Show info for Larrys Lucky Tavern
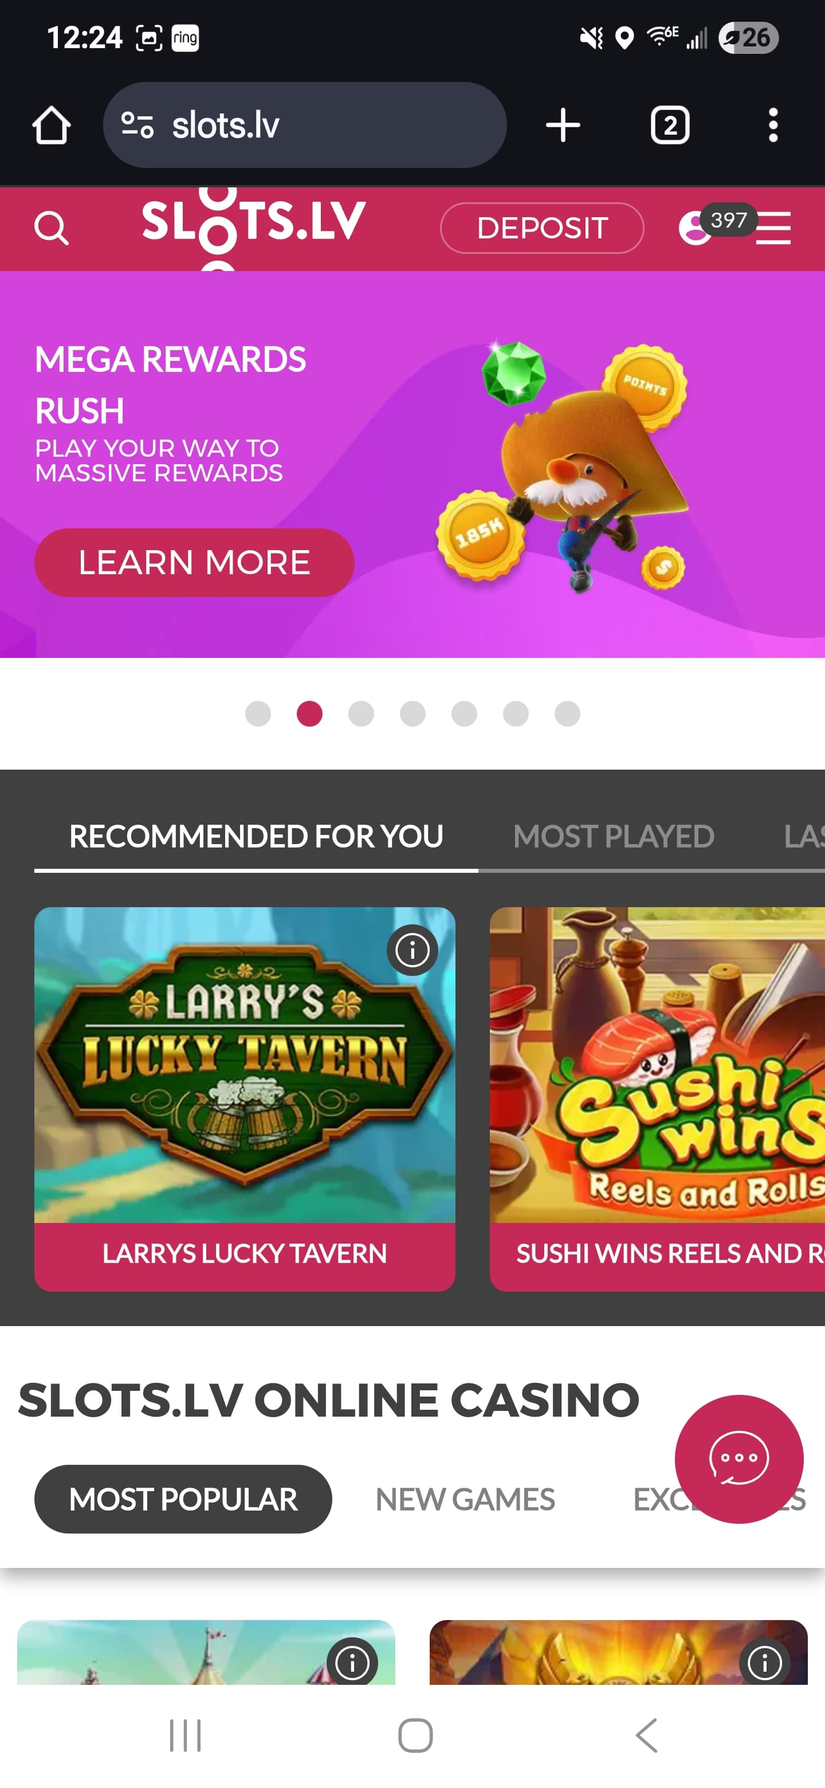825x1788 pixels. click(x=412, y=950)
